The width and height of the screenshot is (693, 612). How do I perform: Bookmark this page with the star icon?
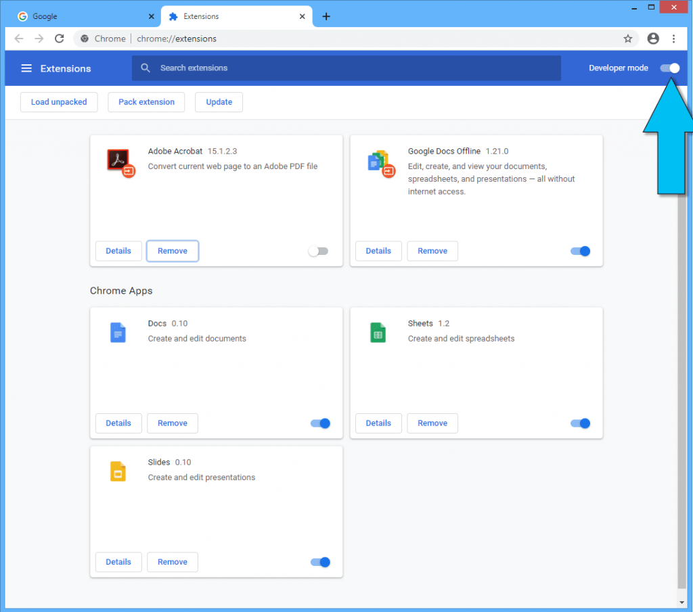pyautogui.click(x=627, y=39)
